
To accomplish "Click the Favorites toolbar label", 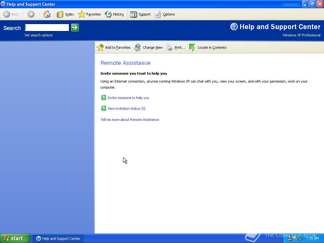I will pyautogui.click(x=94, y=14).
